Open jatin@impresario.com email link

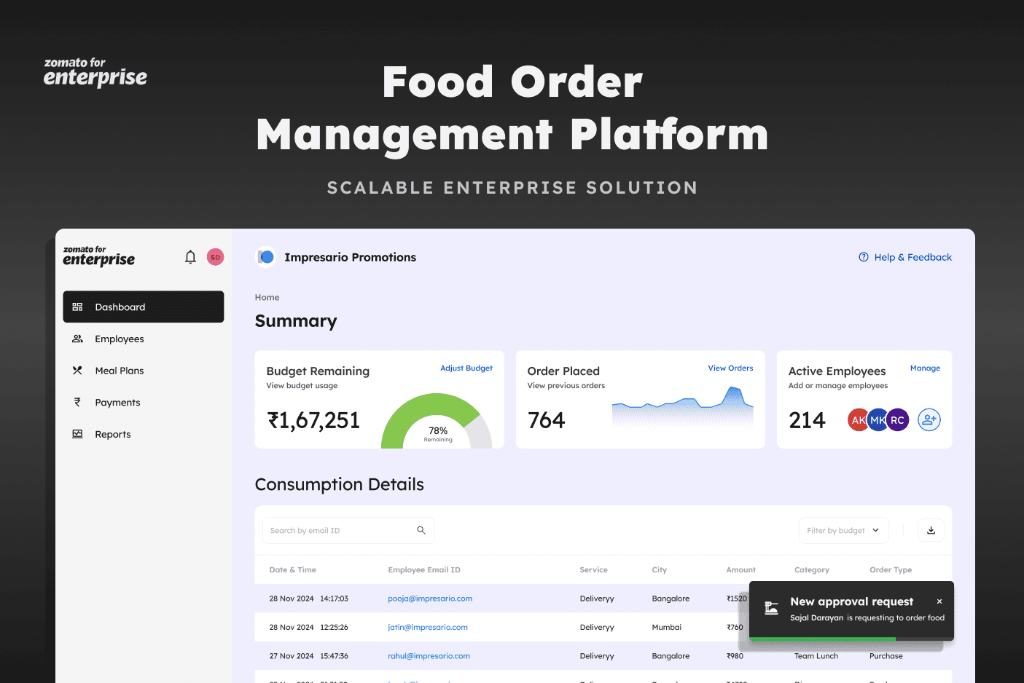(428, 627)
